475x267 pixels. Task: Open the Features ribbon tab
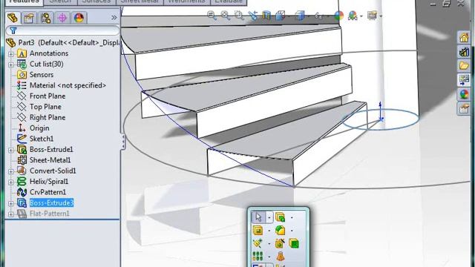(24, 2)
